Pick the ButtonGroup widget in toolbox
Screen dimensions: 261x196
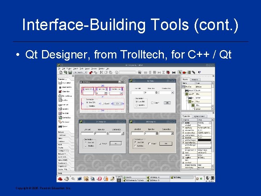pyautogui.click(x=65, y=96)
